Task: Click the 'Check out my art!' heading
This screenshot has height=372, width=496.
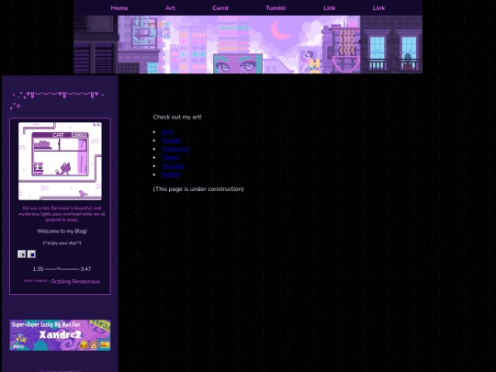Action: 177,117
